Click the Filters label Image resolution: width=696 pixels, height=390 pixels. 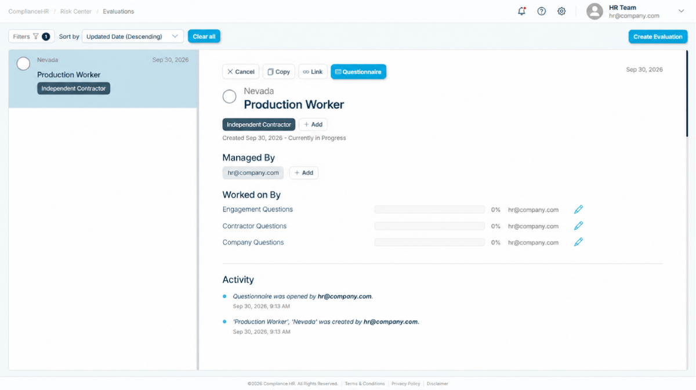[21, 37]
